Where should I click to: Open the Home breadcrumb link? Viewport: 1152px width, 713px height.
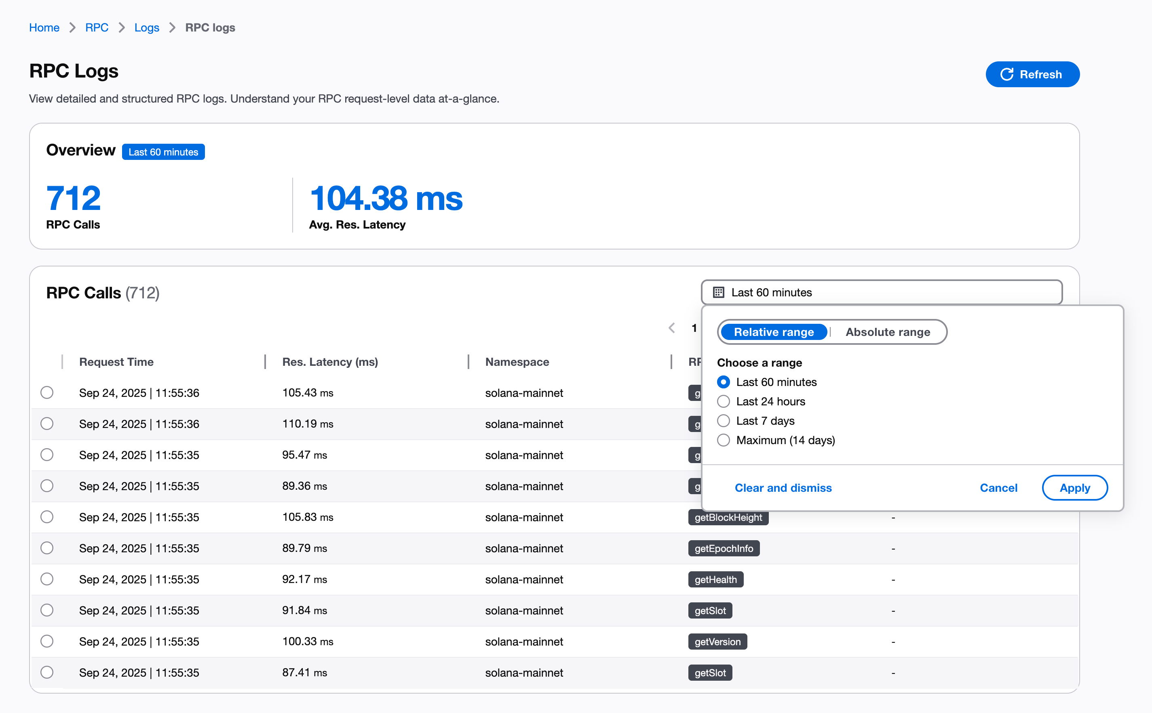click(x=44, y=27)
